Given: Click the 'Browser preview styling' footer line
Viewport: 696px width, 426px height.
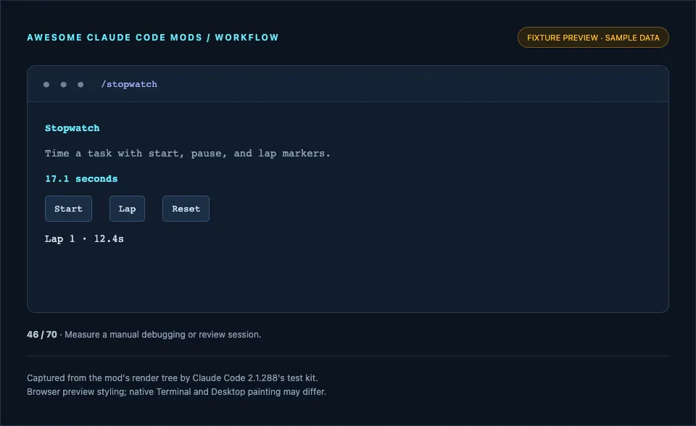Looking at the screenshot, I should coord(176,392).
